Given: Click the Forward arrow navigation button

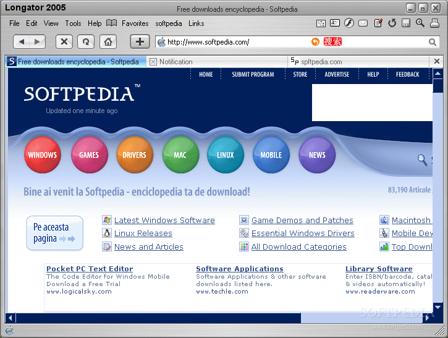Looking at the screenshot, I should [x=37, y=42].
